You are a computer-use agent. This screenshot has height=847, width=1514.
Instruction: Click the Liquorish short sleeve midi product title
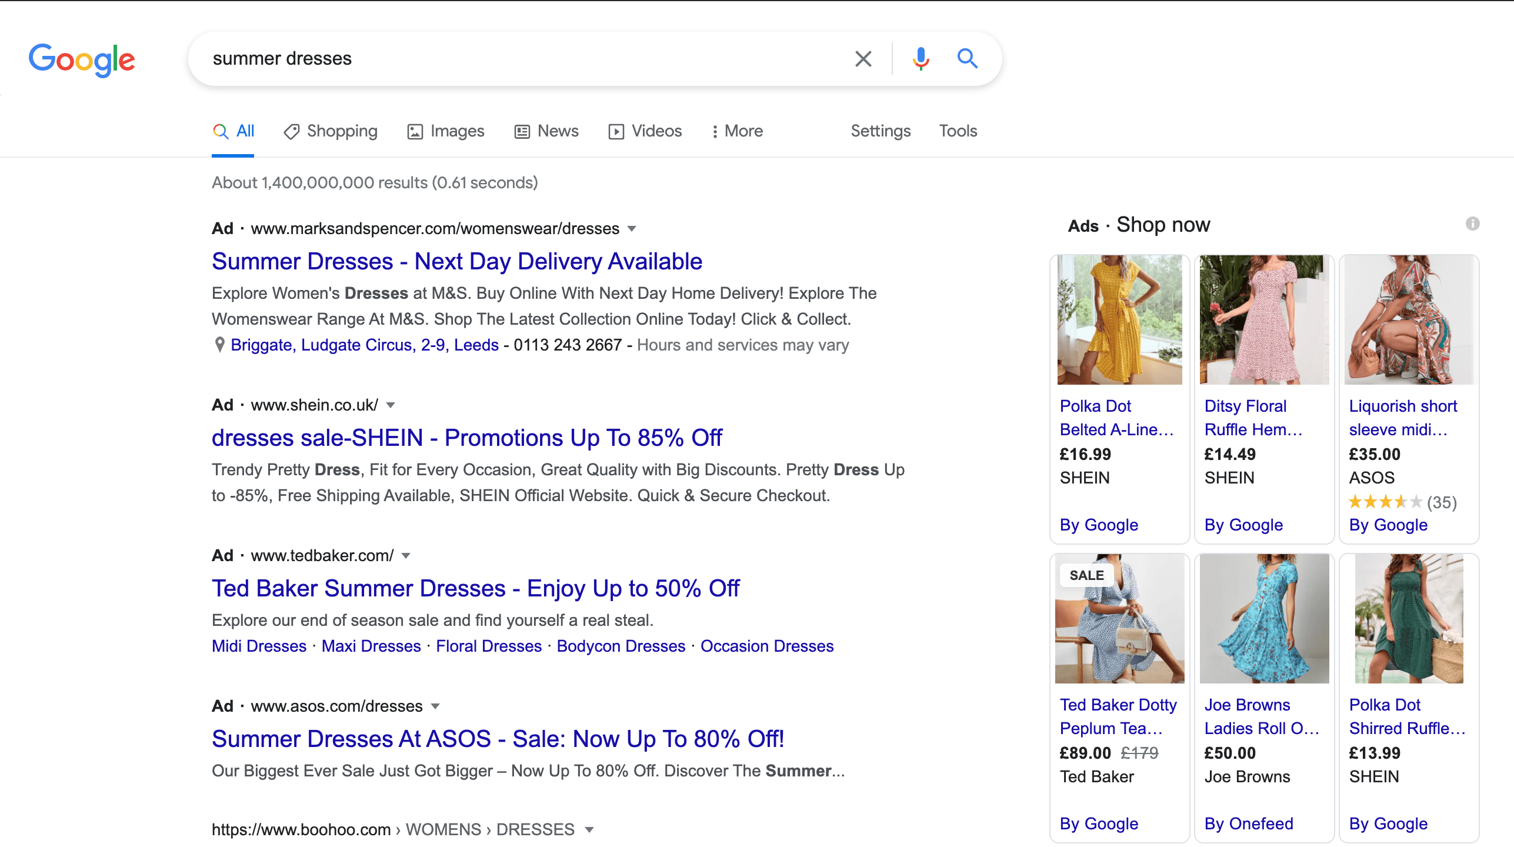[x=1403, y=418]
